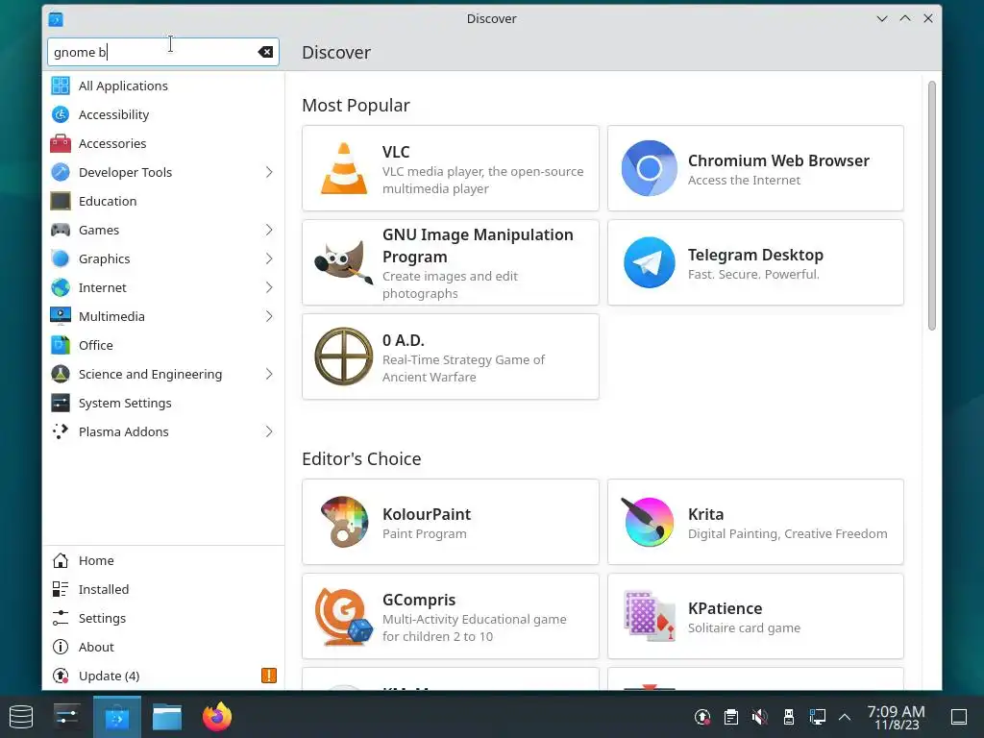Image resolution: width=984 pixels, height=738 pixels.
Task: Expand Developer Tools subcategories arrow
Action: (x=269, y=173)
